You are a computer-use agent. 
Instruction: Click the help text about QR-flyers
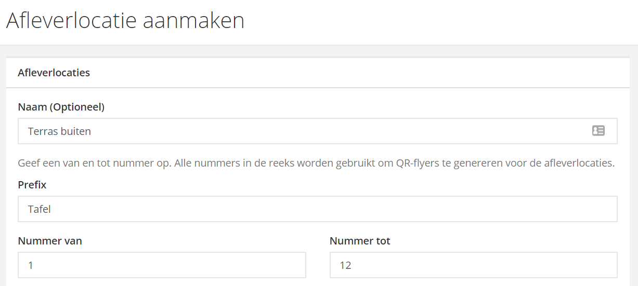pos(316,163)
